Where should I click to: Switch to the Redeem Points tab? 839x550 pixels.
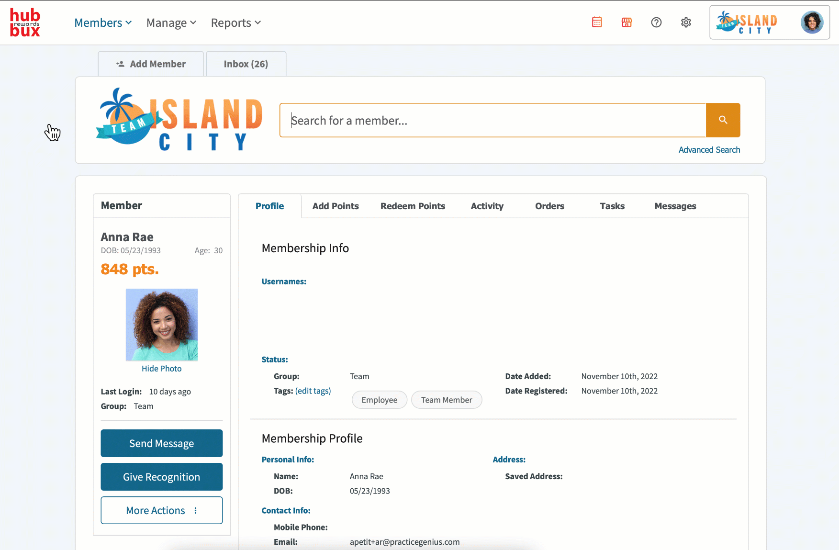pos(413,206)
